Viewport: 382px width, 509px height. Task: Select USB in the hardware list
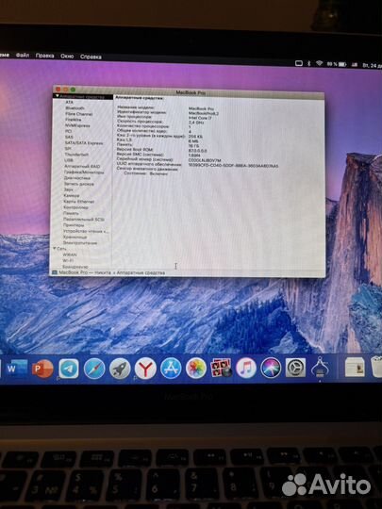point(69,160)
